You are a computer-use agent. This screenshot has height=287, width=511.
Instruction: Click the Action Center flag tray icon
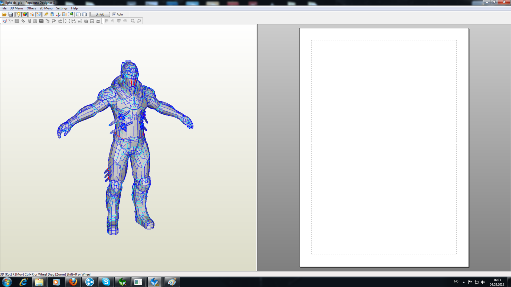[x=470, y=282]
